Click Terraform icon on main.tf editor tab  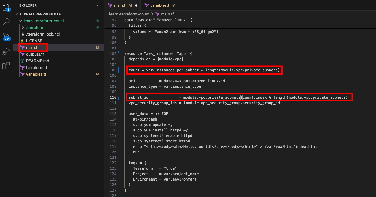point(110,5)
